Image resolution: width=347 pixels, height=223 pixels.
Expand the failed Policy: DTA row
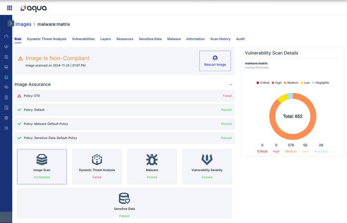[124, 96]
